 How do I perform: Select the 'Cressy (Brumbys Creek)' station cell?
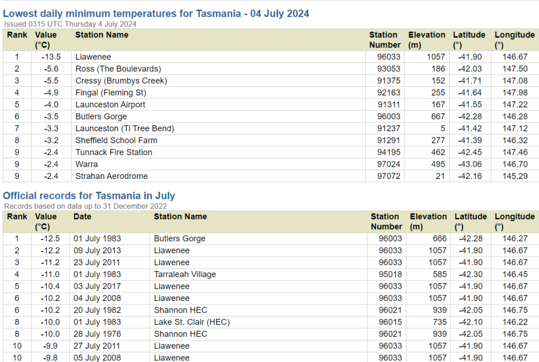121,81
